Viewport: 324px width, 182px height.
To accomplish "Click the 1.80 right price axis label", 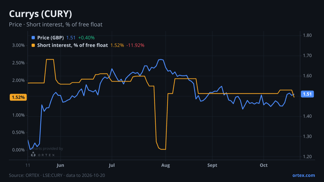I will [x=308, y=35].
